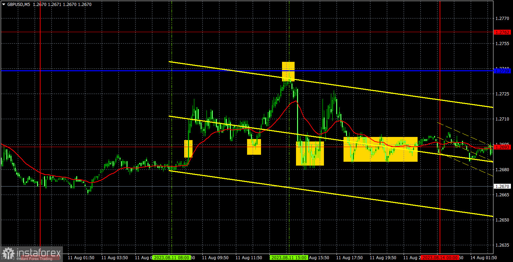Screen dimensions: 513x262
Task: Select the red 2023.08.14 00:00 time label
Action: pyautogui.click(x=440, y=257)
